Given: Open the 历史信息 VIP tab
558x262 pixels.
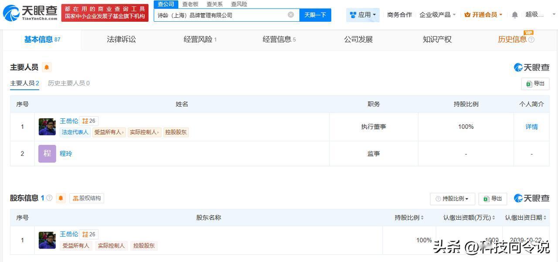Looking at the screenshot, I should pos(512,40).
